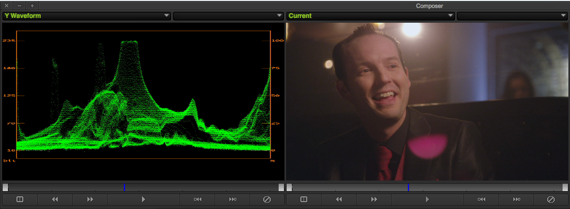
Task: Open the Y Waveform dropdown menu
Action: [87, 16]
